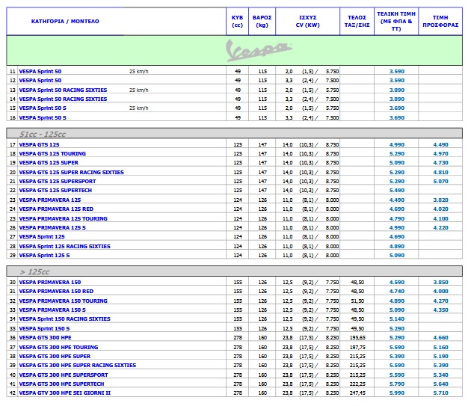
Task: Open VESPA GTS 300 HPE SUPERSPORT model
Action: [x=64, y=375]
